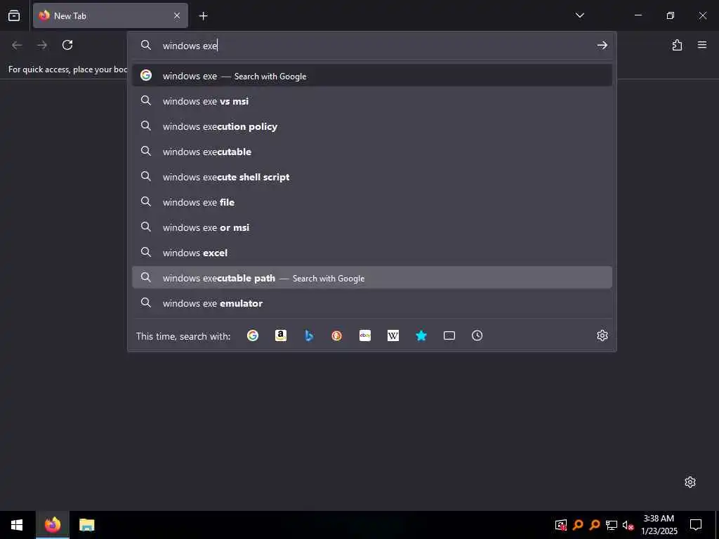Search in open tabs icon
Viewport: 719px width, 539px height.
pos(449,335)
